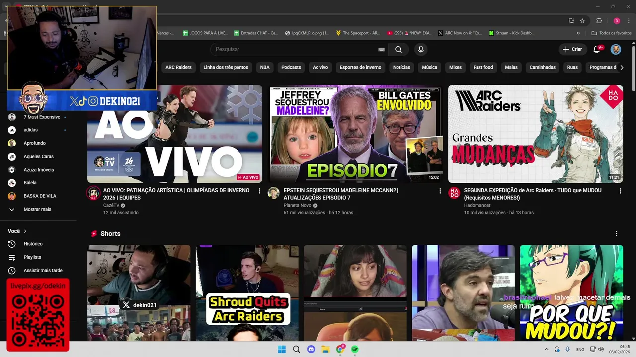The image size is (636, 357).
Task: Open Windows taskbar search
Action: [297, 349]
